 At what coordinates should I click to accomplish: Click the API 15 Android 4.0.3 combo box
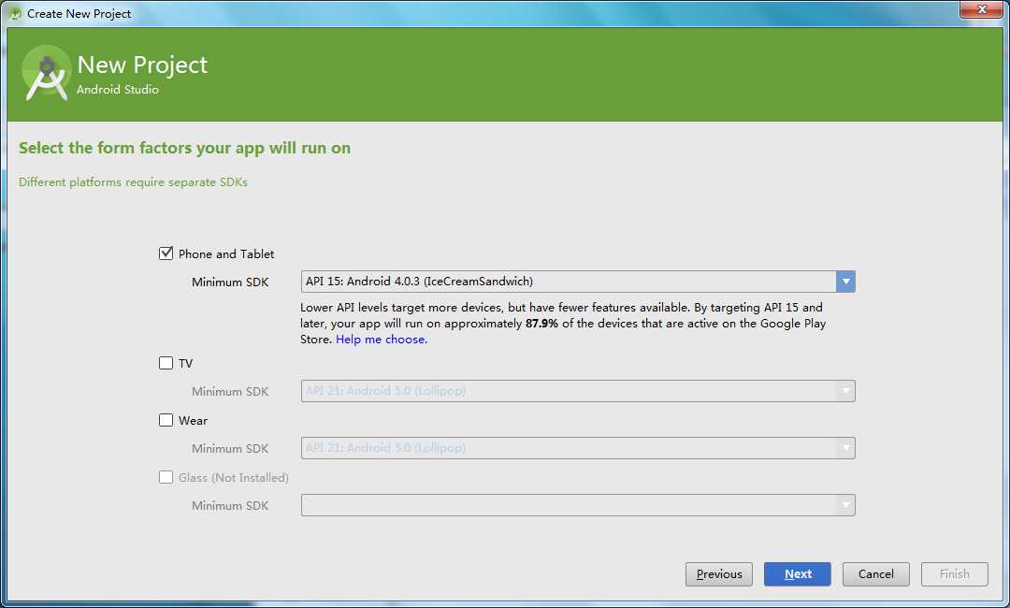point(578,282)
